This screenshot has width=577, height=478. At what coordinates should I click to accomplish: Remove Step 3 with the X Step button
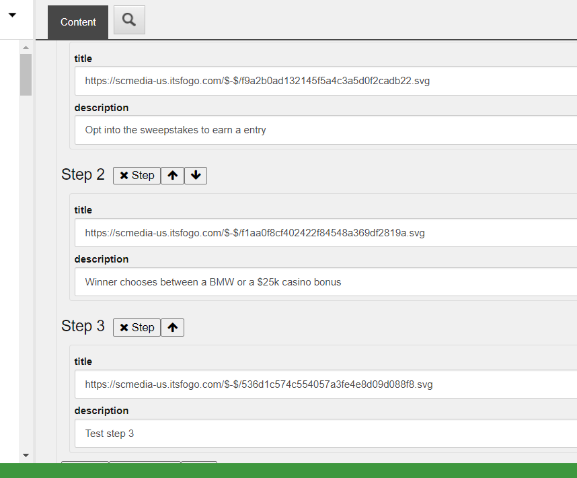(137, 327)
